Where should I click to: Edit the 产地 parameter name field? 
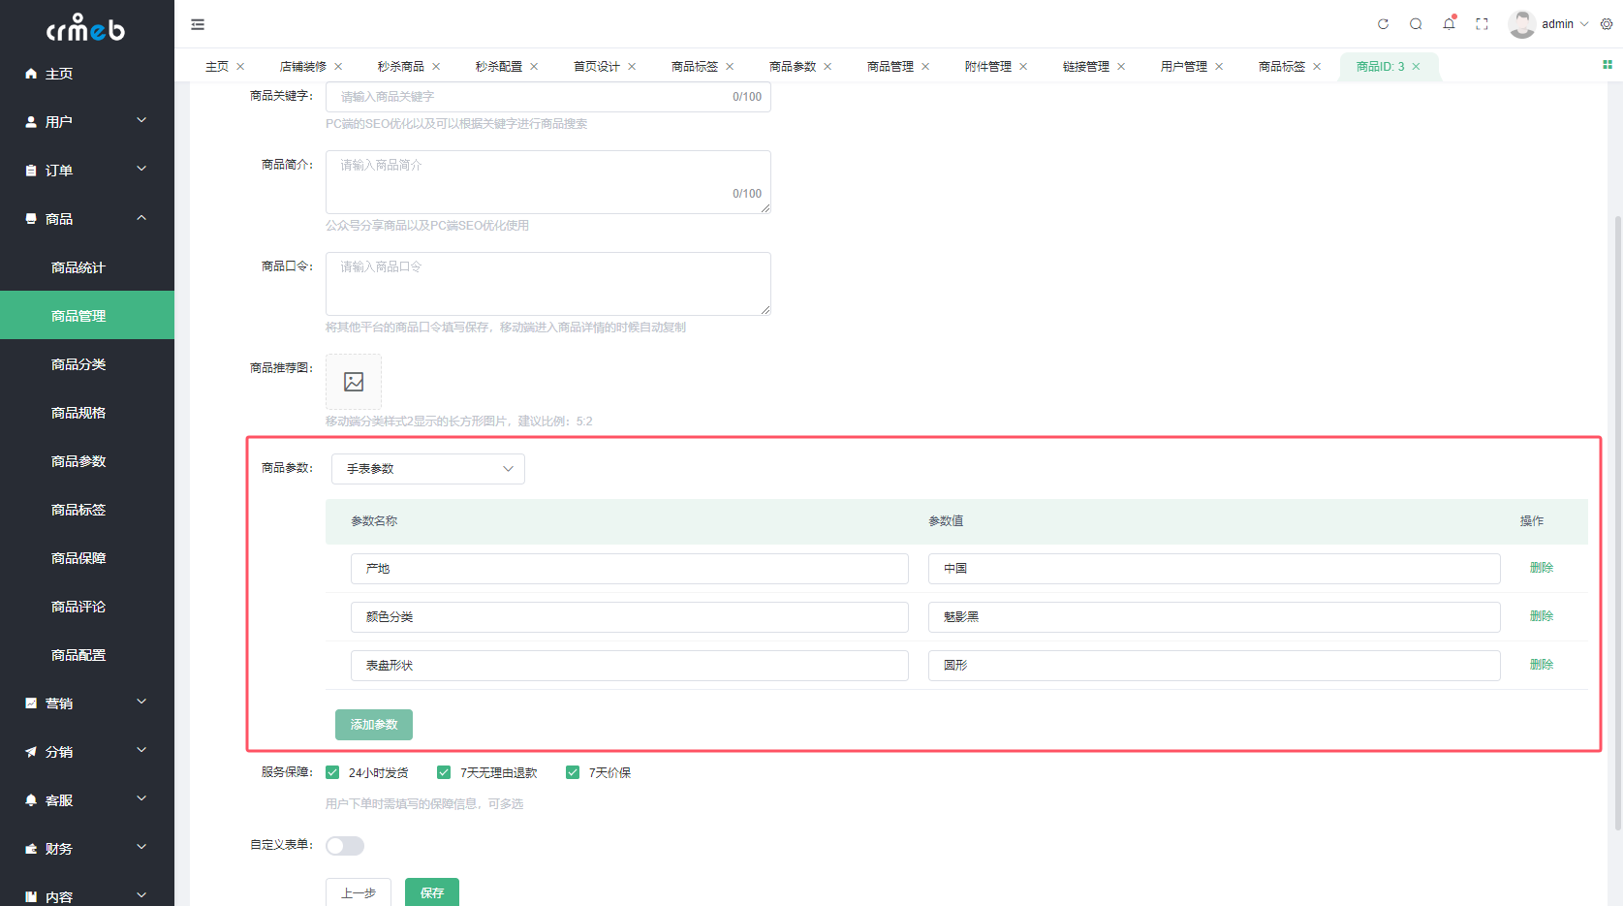point(630,569)
